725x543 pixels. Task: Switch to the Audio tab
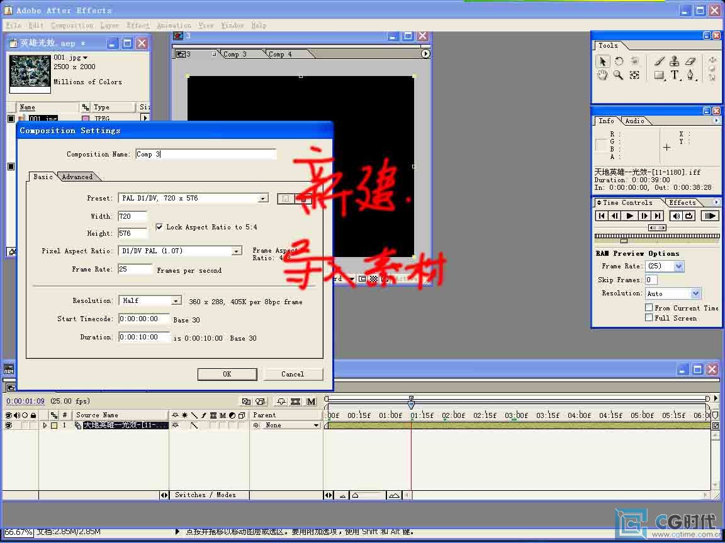point(635,121)
